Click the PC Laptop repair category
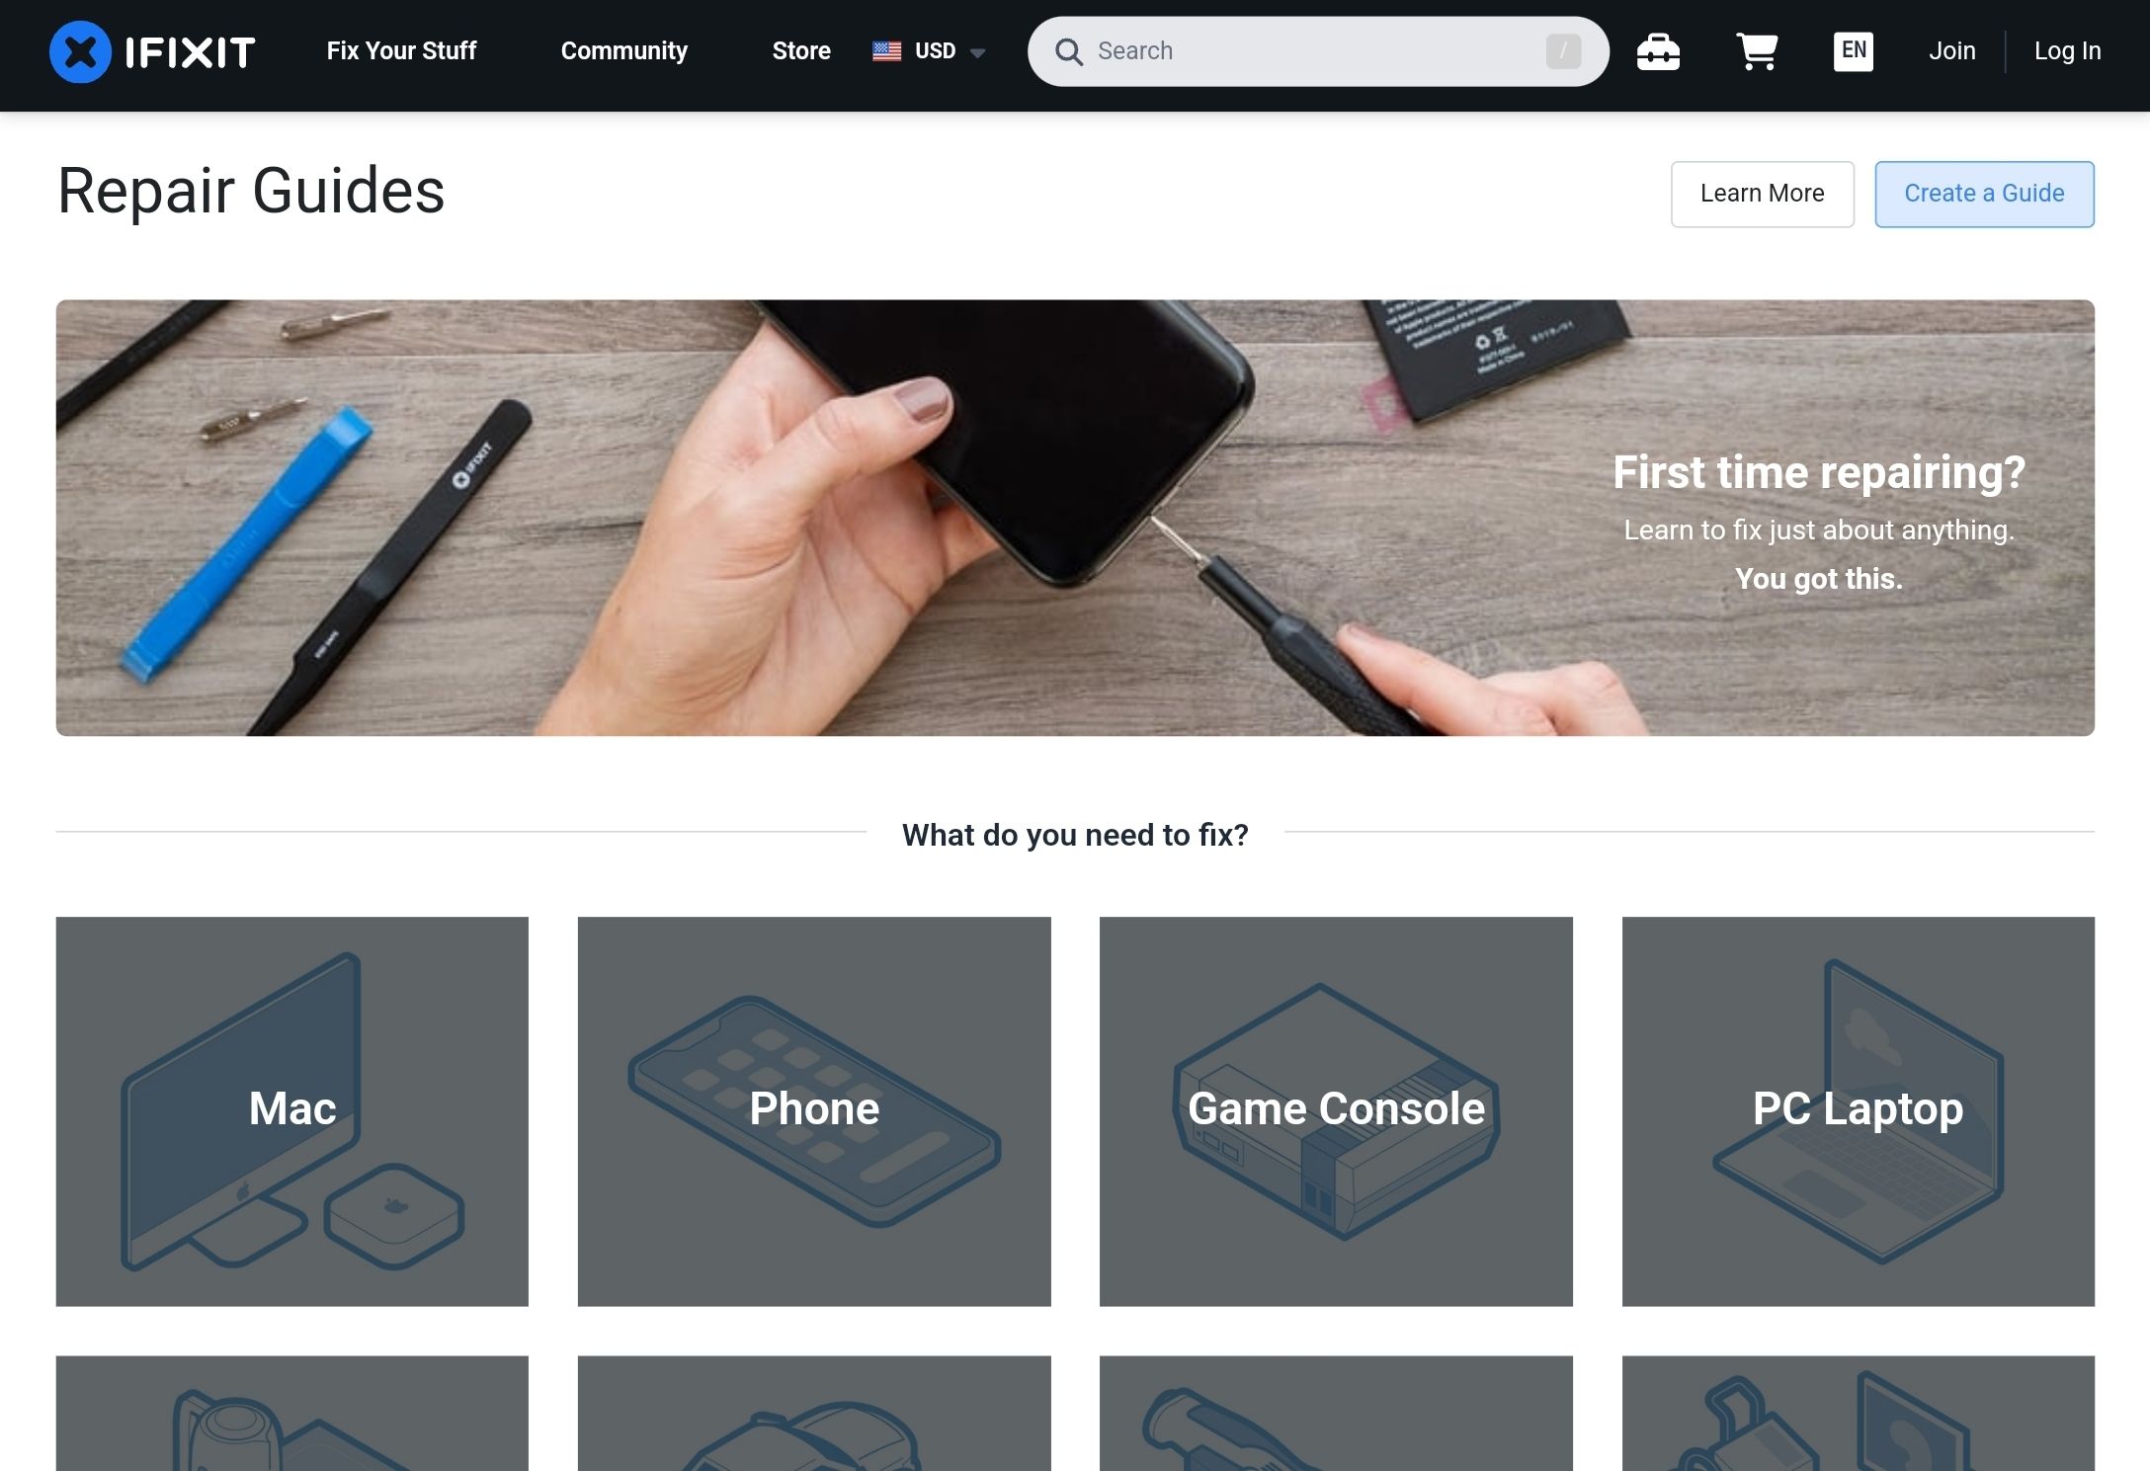 coord(1858,1110)
